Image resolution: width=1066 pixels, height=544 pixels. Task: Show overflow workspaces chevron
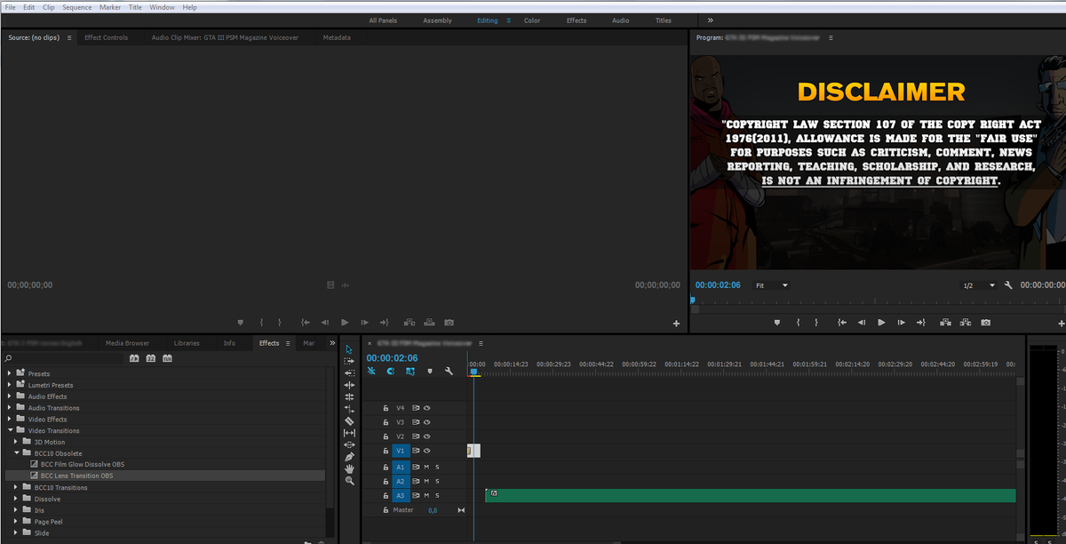(710, 20)
